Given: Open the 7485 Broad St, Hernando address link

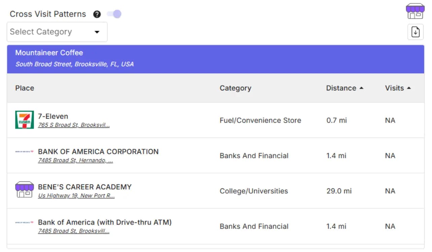Looking at the screenshot, I should pyautogui.click(x=75, y=160).
